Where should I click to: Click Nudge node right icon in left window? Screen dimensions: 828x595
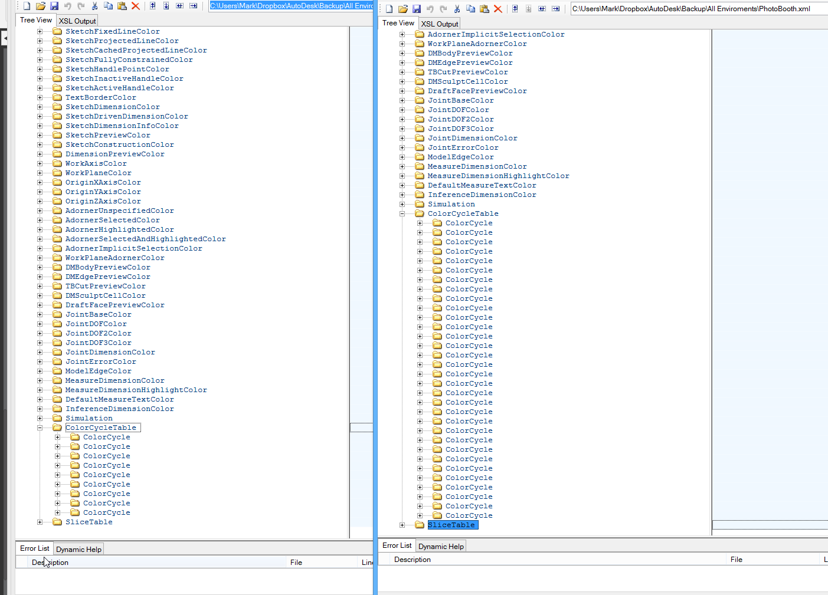pyautogui.click(x=193, y=6)
